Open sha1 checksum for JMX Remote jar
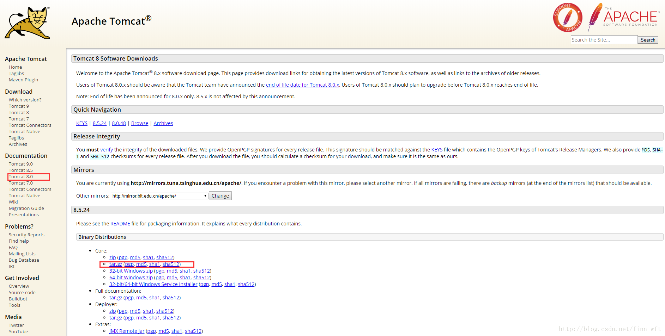The image size is (665, 336). 177,331
